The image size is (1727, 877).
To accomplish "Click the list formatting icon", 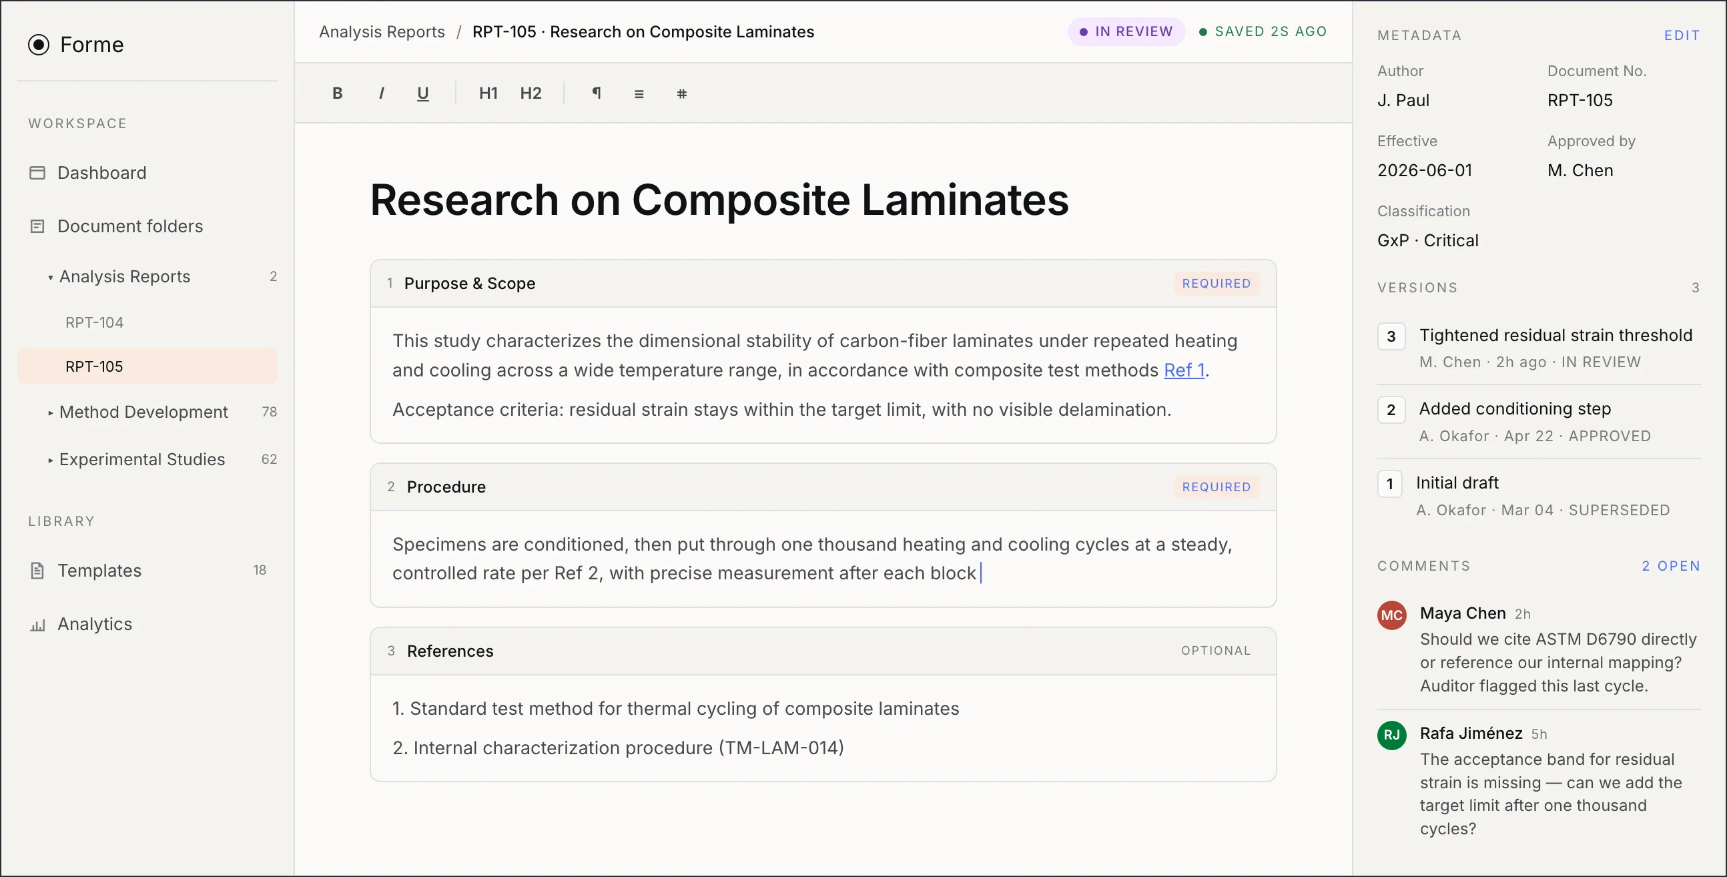I will pyautogui.click(x=639, y=93).
